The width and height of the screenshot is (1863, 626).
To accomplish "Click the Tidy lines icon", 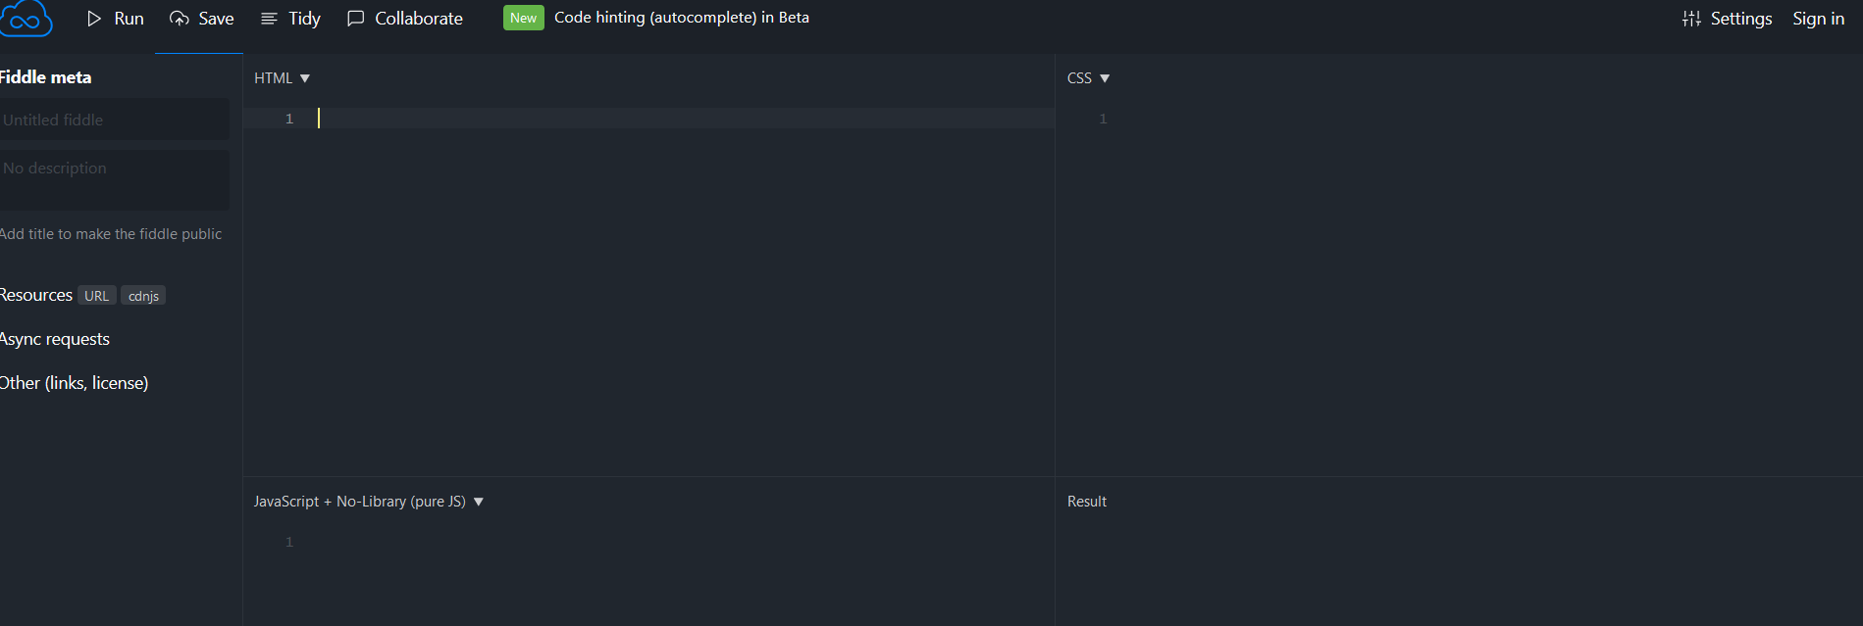I will 269,19.
